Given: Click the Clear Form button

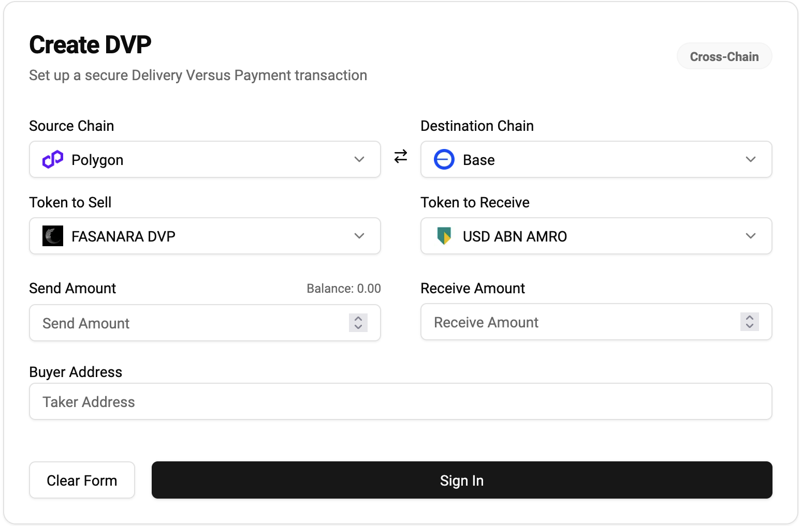Looking at the screenshot, I should pyautogui.click(x=82, y=480).
